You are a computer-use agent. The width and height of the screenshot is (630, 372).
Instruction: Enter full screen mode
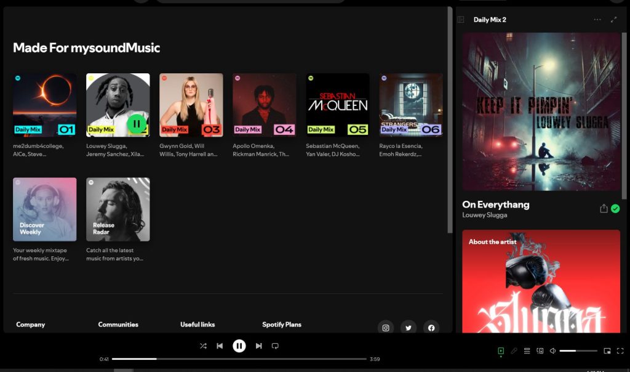[620, 350]
